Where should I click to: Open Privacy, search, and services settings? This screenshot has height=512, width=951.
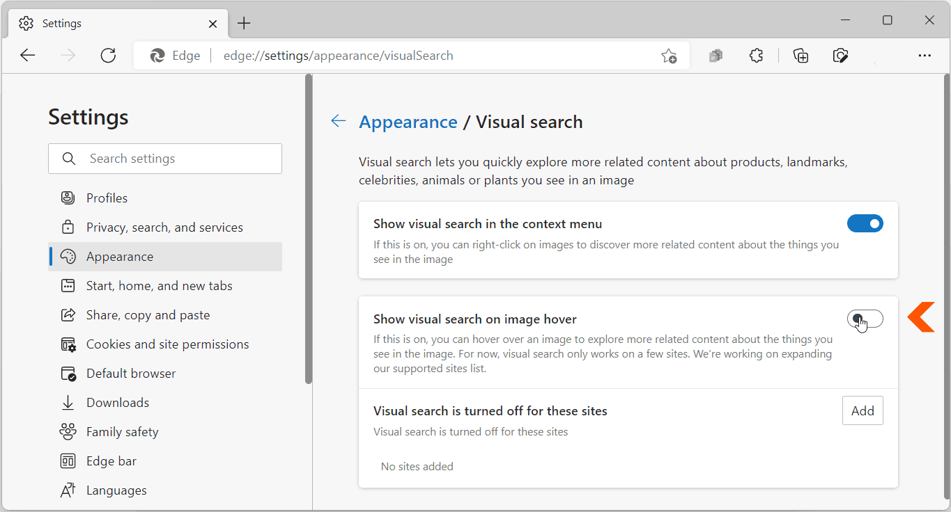(165, 227)
